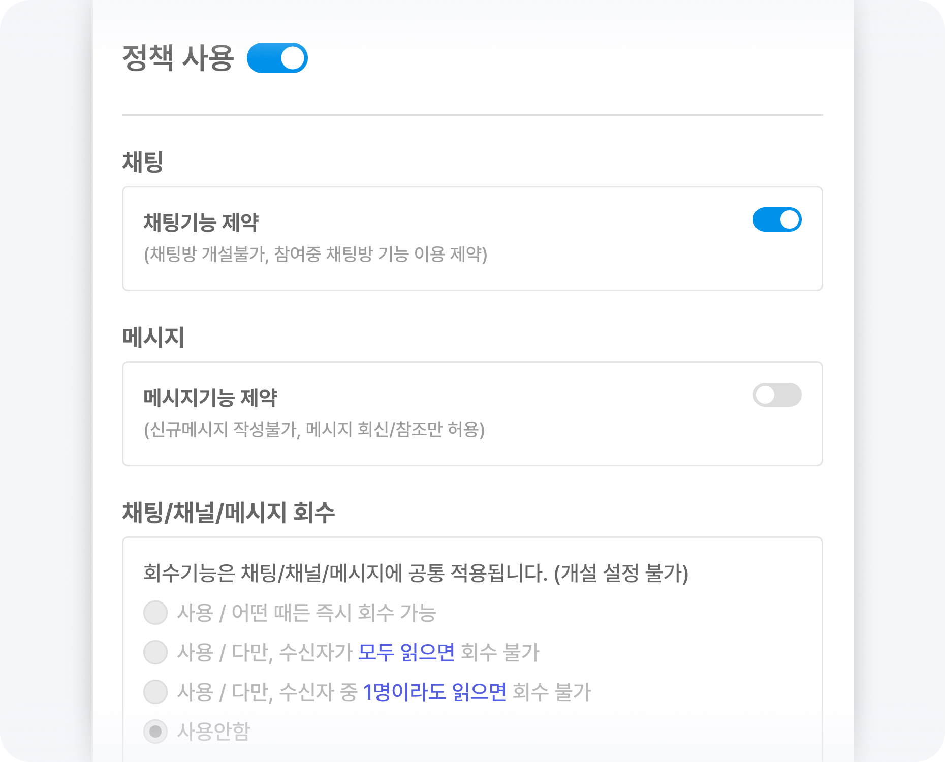Click the 채팅/채널/메시지 회수 heading
This screenshot has height=762, width=945.
point(228,512)
